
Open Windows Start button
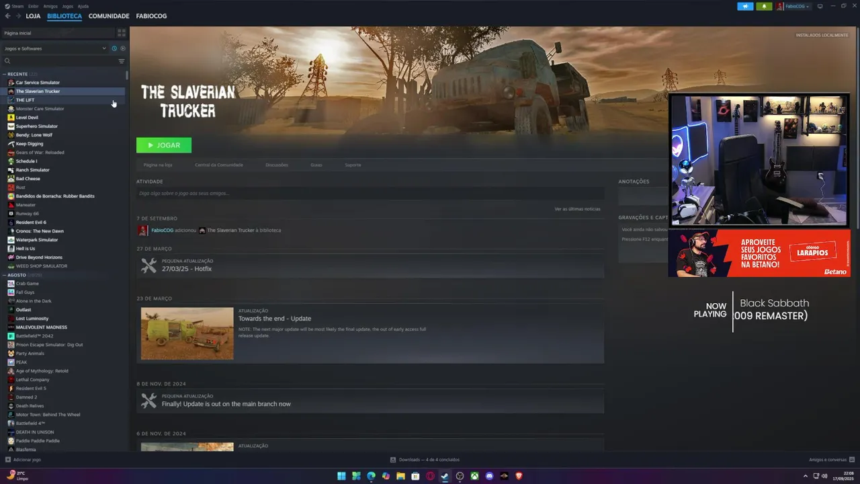pyautogui.click(x=341, y=476)
